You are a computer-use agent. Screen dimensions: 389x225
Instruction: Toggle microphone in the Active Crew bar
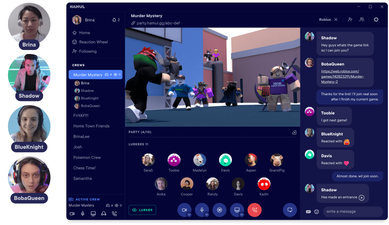point(83,214)
